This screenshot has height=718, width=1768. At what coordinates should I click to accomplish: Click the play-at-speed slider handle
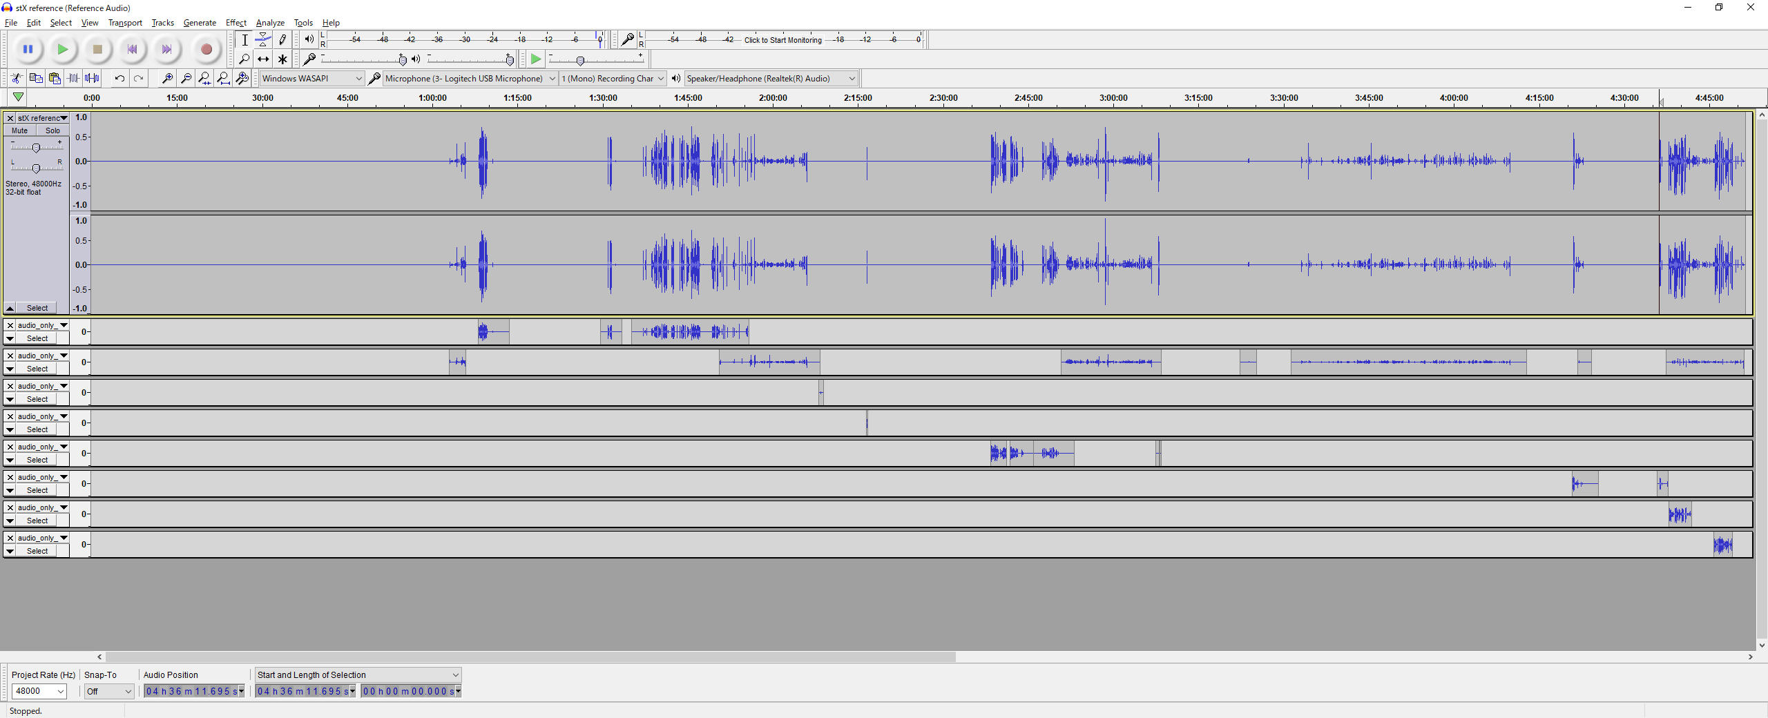click(x=580, y=60)
